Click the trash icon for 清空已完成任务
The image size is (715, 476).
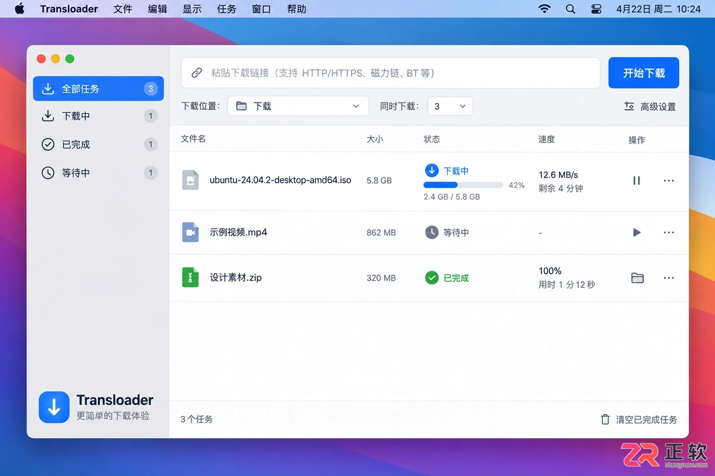605,419
